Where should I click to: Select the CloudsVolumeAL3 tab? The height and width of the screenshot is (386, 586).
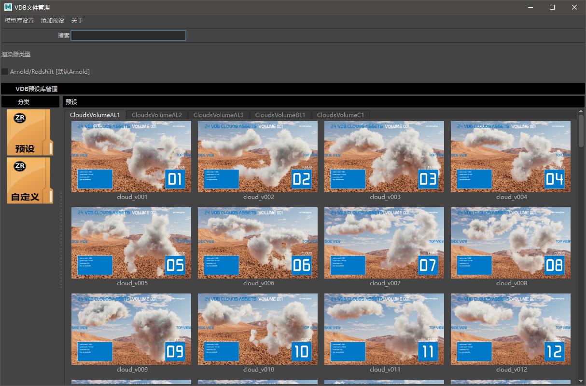pyautogui.click(x=219, y=115)
